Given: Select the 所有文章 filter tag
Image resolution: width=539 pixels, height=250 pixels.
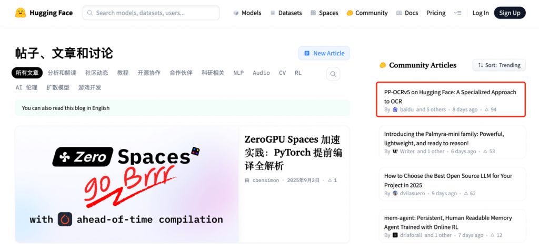Looking at the screenshot, I should point(27,73).
